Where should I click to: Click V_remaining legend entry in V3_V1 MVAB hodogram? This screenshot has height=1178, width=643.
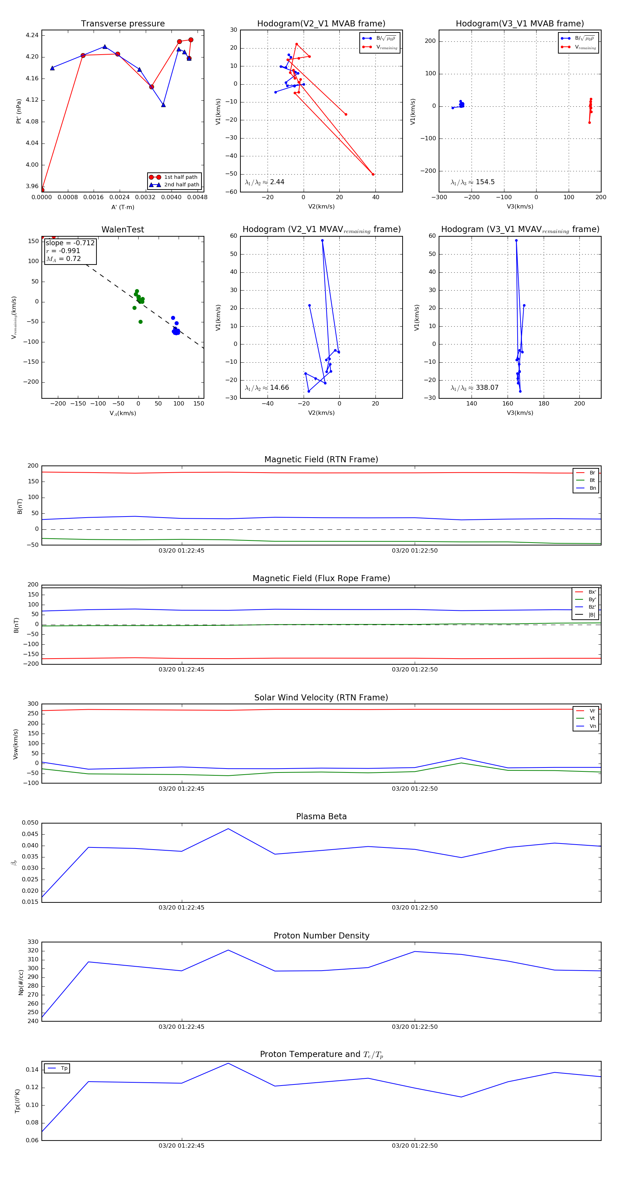pos(578,47)
